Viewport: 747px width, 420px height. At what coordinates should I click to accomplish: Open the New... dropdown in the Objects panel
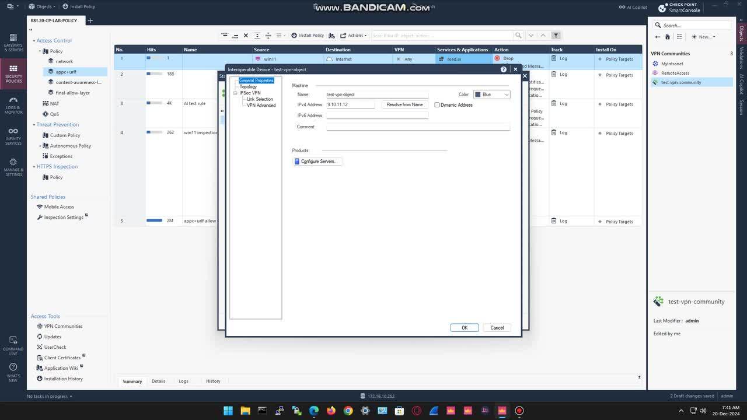[x=703, y=37]
